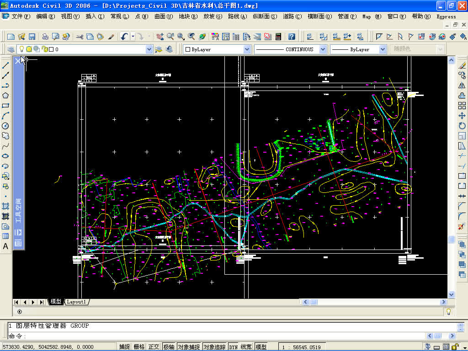The image size is (468, 351).
Task: Click the Save icon on the toolbar
Action: click(x=32, y=36)
